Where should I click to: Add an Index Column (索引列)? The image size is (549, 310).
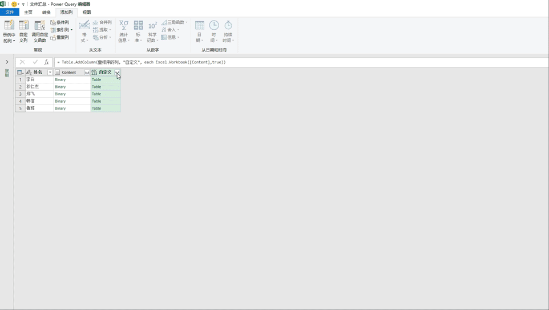click(59, 30)
